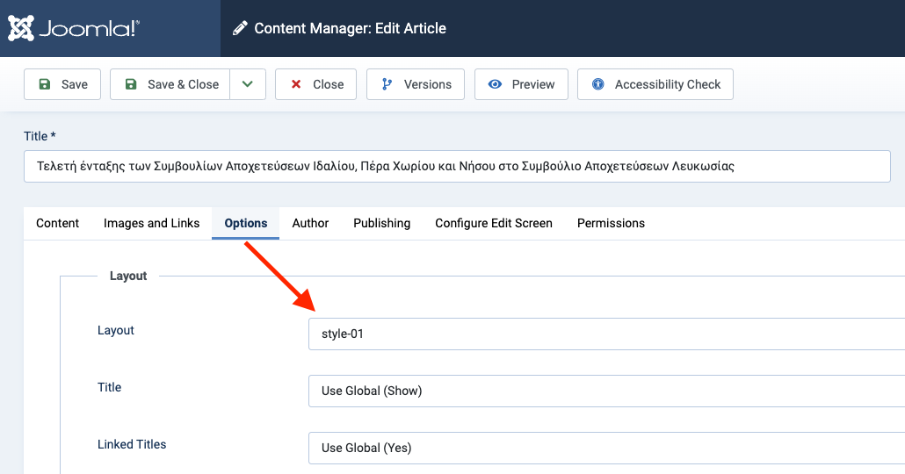The height and width of the screenshot is (474, 905).
Task: Click into the article Title field
Action: (457, 166)
